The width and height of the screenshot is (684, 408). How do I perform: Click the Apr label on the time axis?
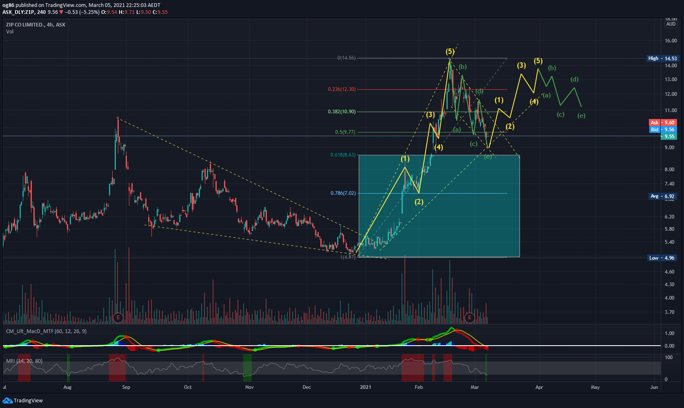pyautogui.click(x=539, y=387)
